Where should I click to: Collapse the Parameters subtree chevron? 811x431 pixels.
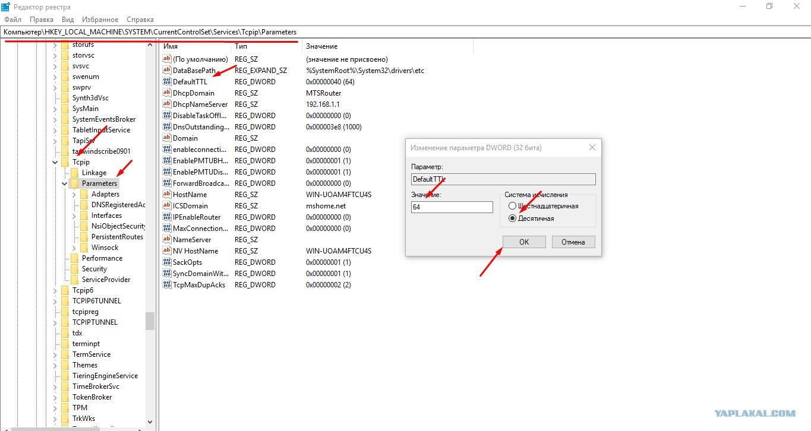click(65, 183)
